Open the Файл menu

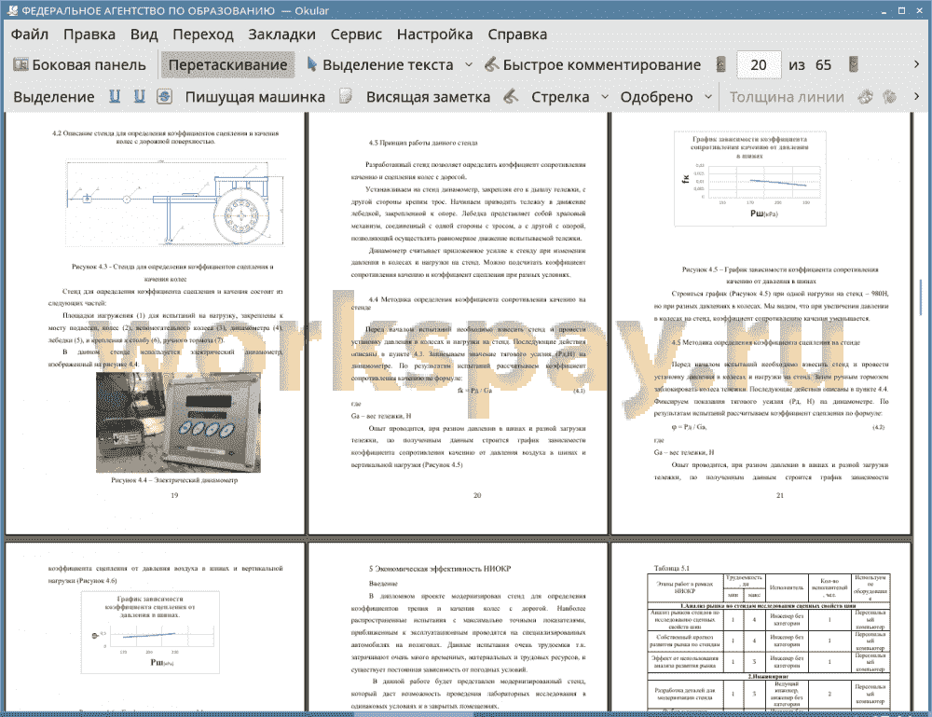tap(29, 34)
